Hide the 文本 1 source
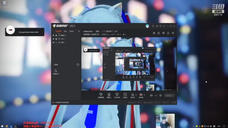Viewport: 228px width, 128px height. [x=53, y=39]
